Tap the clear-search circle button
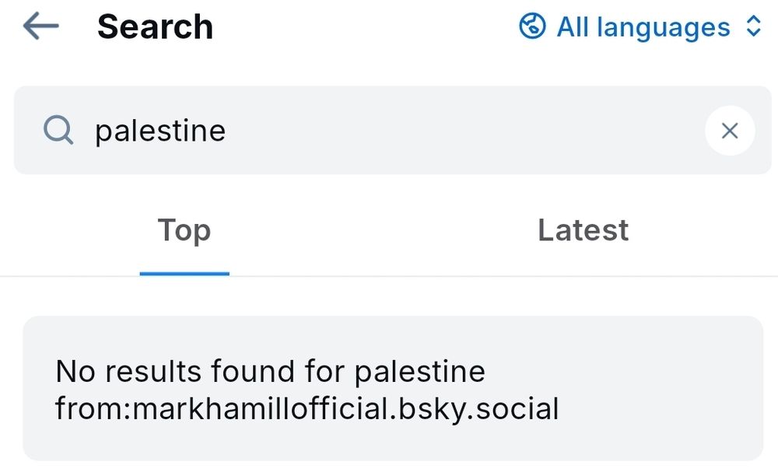This screenshot has width=778, height=476. [730, 131]
